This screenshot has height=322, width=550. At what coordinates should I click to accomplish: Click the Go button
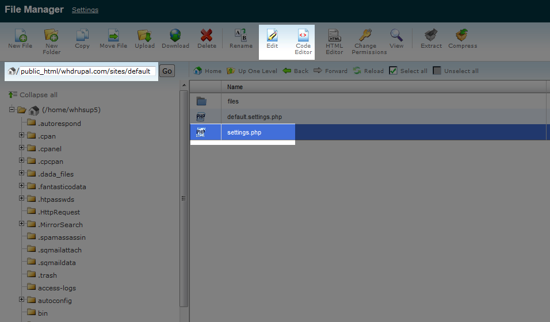click(167, 71)
